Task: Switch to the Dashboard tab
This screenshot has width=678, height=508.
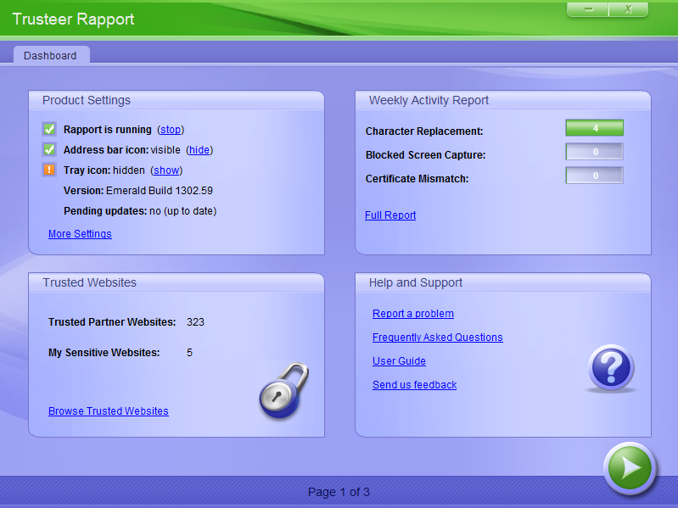Action: (50, 56)
